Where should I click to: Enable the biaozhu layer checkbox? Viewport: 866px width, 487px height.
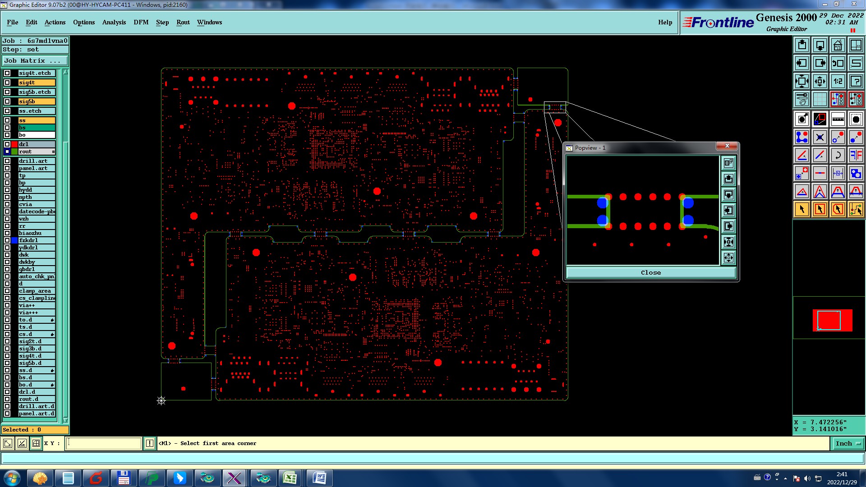(7, 233)
